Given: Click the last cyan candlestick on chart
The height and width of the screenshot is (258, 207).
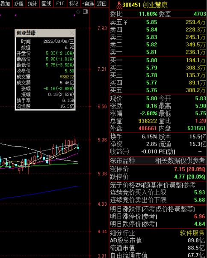Looking at the screenshot, I should [x=78, y=147].
